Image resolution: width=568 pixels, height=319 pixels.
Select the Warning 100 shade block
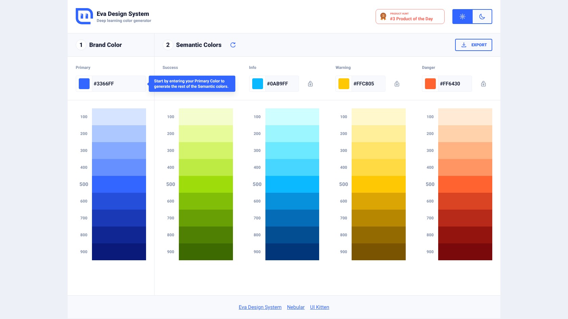tap(379, 117)
